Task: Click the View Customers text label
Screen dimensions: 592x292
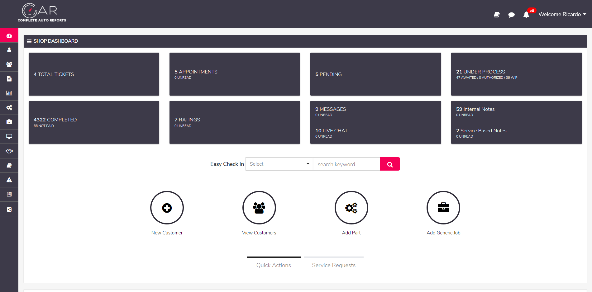Action: 259,233
